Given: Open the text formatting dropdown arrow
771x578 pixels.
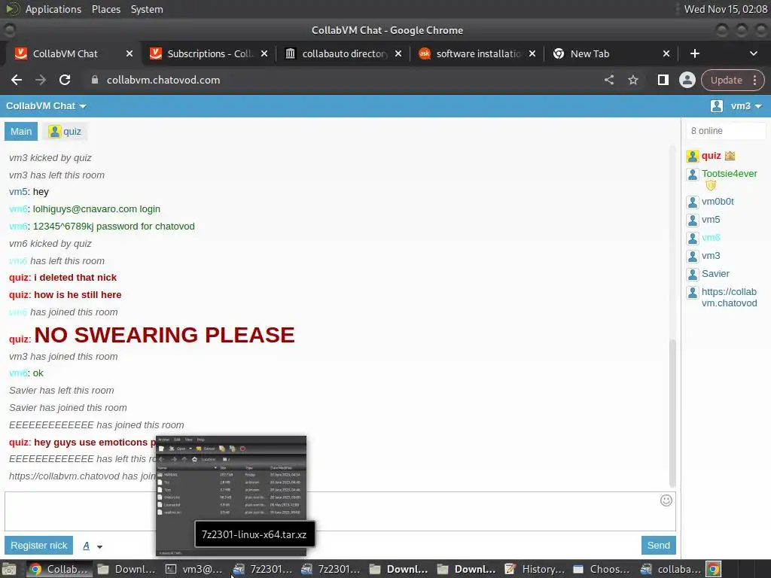Looking at the screenshot, I should [100, 546].
